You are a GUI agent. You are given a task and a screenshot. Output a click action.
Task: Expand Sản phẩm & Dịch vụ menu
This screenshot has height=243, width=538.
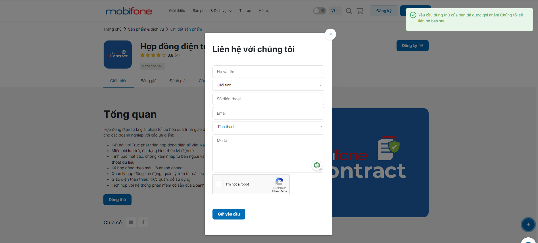(212, 11)
